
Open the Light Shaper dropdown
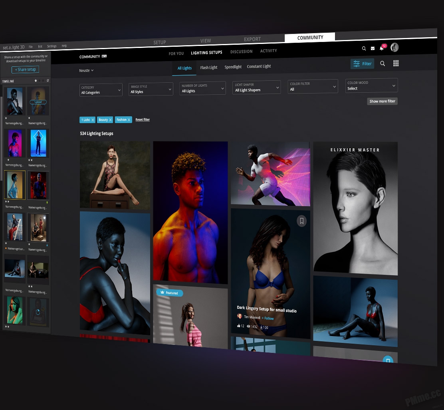click(x=256, y=87)
